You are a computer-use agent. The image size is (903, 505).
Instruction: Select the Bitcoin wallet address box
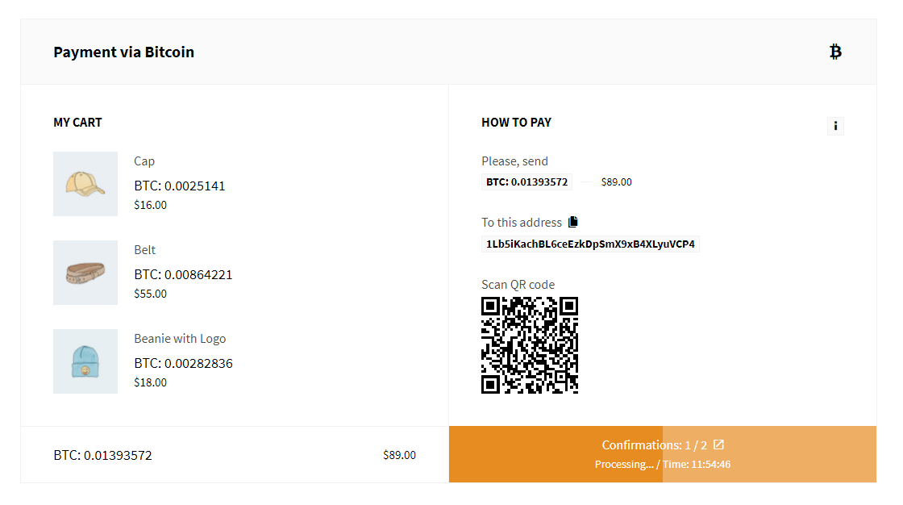[590, 244]
